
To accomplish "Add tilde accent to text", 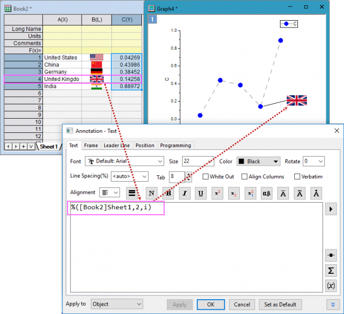I will [x=300, y=193].
